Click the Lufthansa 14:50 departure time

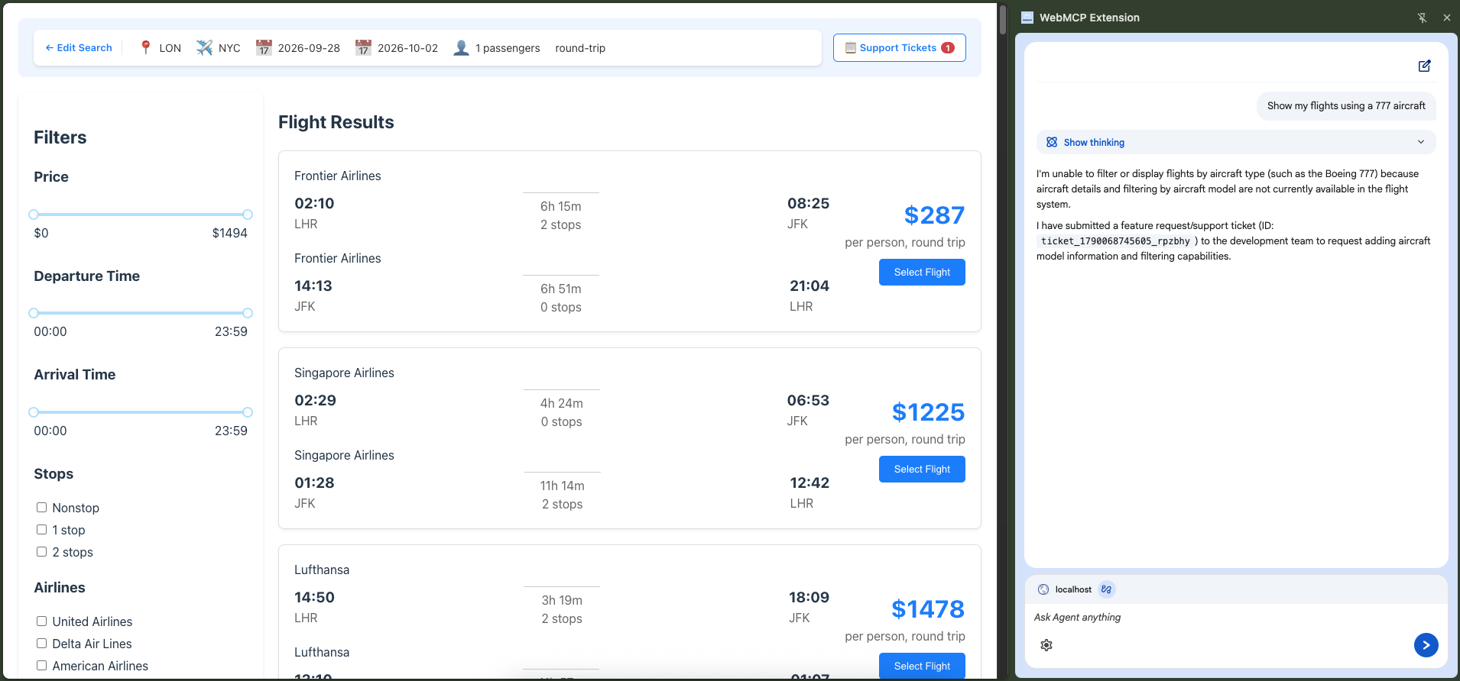coord(314,598)
